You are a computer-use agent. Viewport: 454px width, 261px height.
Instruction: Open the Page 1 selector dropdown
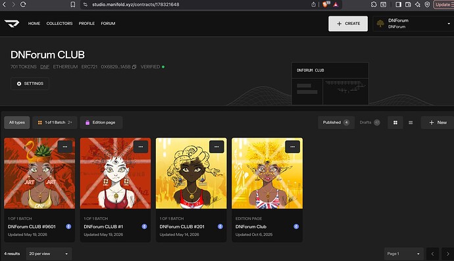pos(403,254)
